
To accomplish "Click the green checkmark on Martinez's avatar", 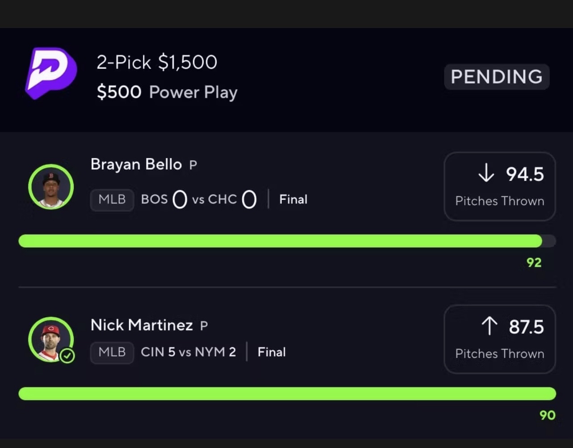I will [x=67, y=356].
